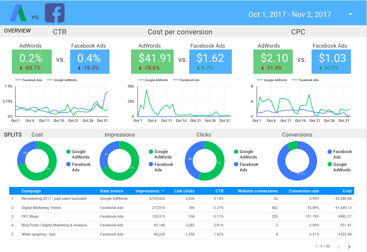Click the AdWords CTR 0.2% scorecard
The height and width of the screenshot is (252, 367).
[x=32, y=61]
